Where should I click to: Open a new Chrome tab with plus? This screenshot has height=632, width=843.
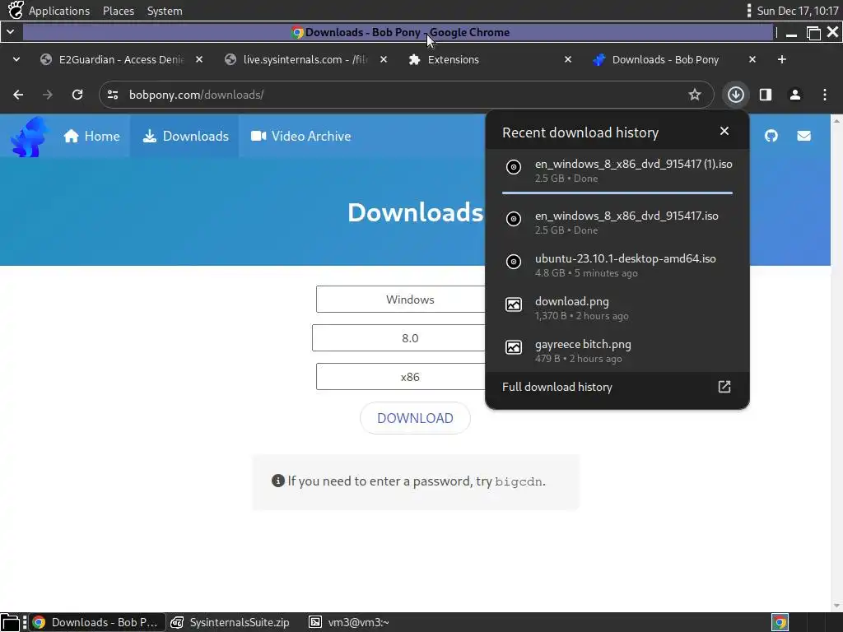782,59
